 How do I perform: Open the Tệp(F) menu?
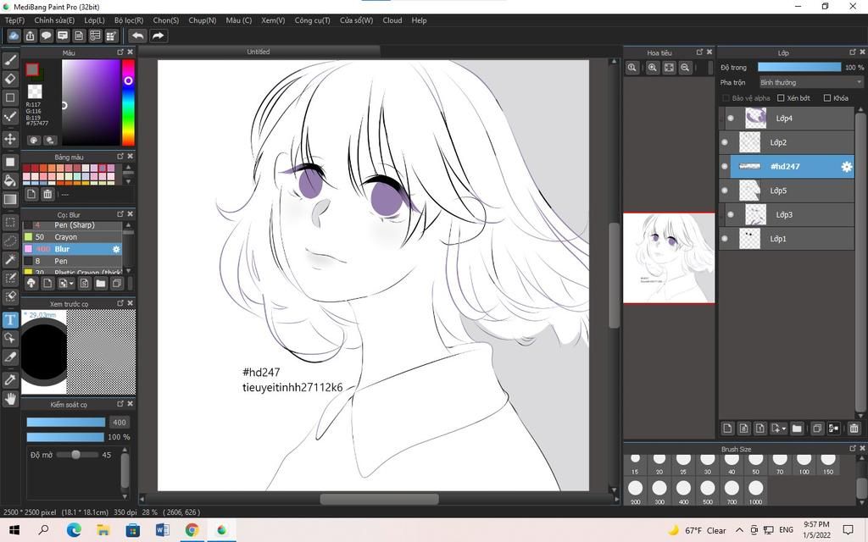(15, 20)
